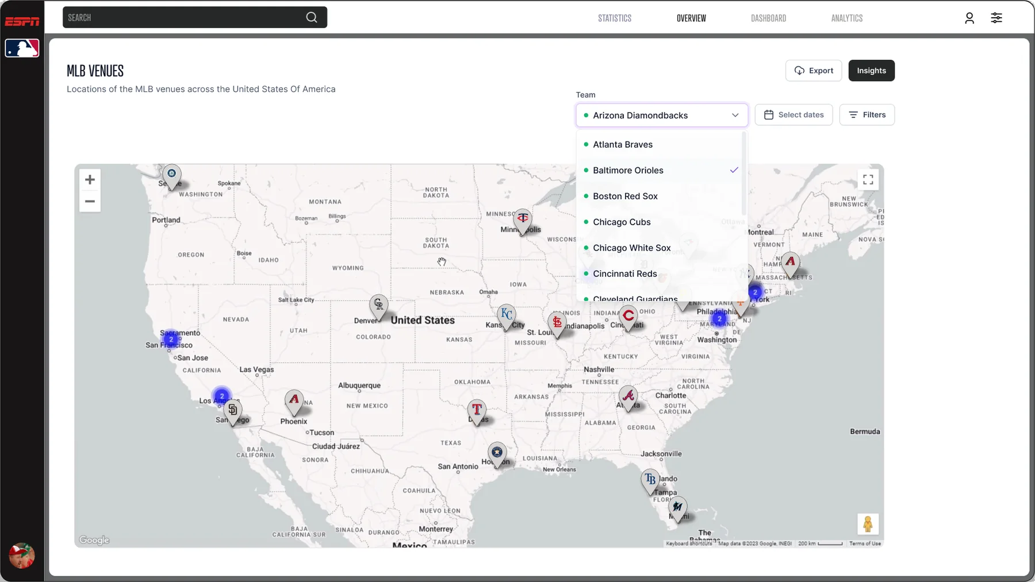Click the search magnifier icon
Viewport: 1035px width, 582px height.
pyautogui.click(x=312, y=17)
